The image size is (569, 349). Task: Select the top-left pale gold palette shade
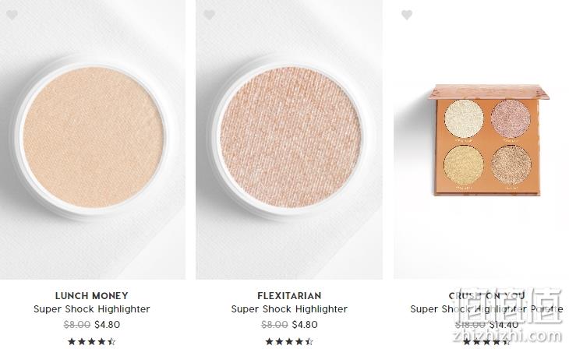[464, 119]
